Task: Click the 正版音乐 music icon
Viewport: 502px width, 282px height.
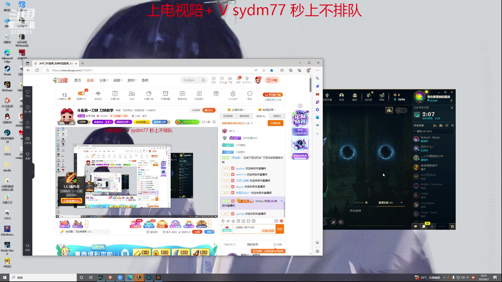Action: [x=199, y=95]
